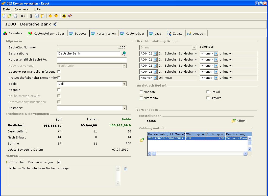Click the Zahlungsmittel table's scroll down arrow
The image size is (268, 196).
250,149
